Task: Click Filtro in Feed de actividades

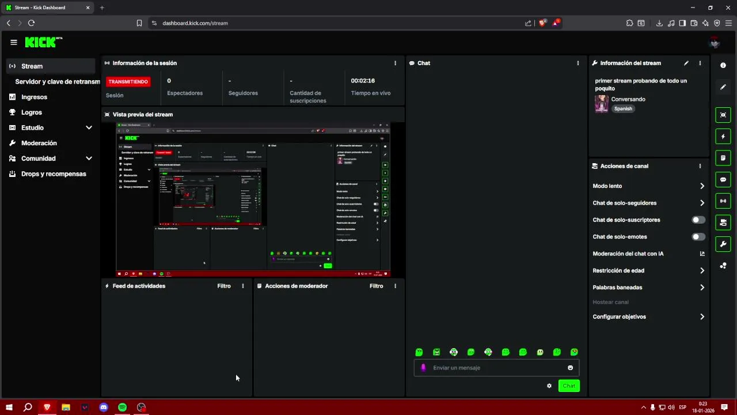Action: pos(224,286)
